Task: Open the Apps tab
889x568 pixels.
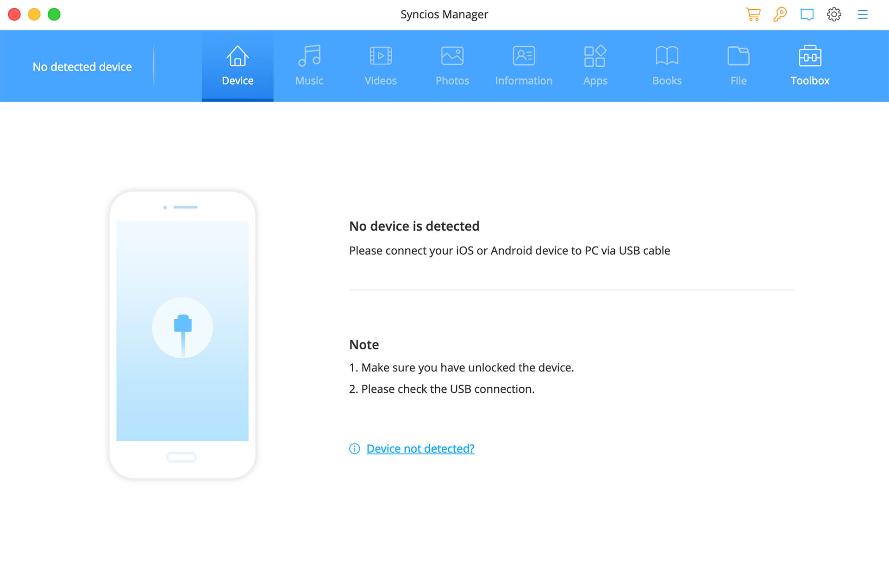Action: coord(595,66)
